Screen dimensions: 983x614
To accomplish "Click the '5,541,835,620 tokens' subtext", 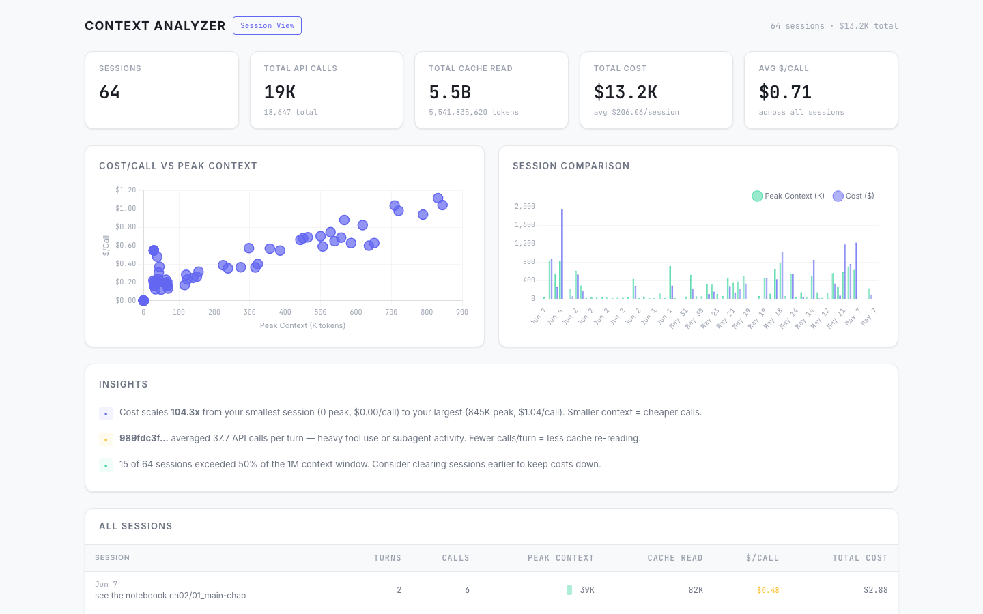I will click(x=474, y=112).
